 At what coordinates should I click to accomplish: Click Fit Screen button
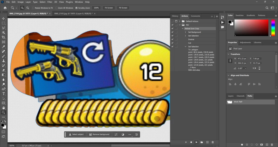pyautogui.click(x=109, y=8)
